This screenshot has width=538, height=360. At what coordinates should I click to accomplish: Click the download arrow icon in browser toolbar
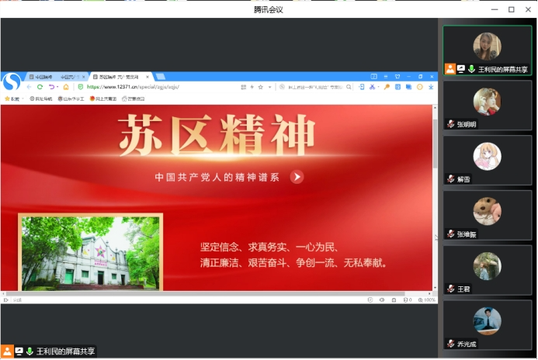tap(431, 87)
